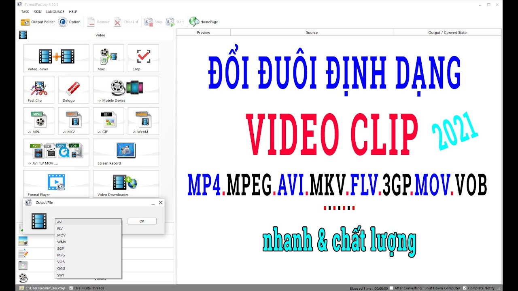Open the HELP menu

pos(73,12)
